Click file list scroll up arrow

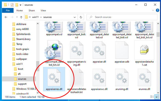(x=158, y=24)
